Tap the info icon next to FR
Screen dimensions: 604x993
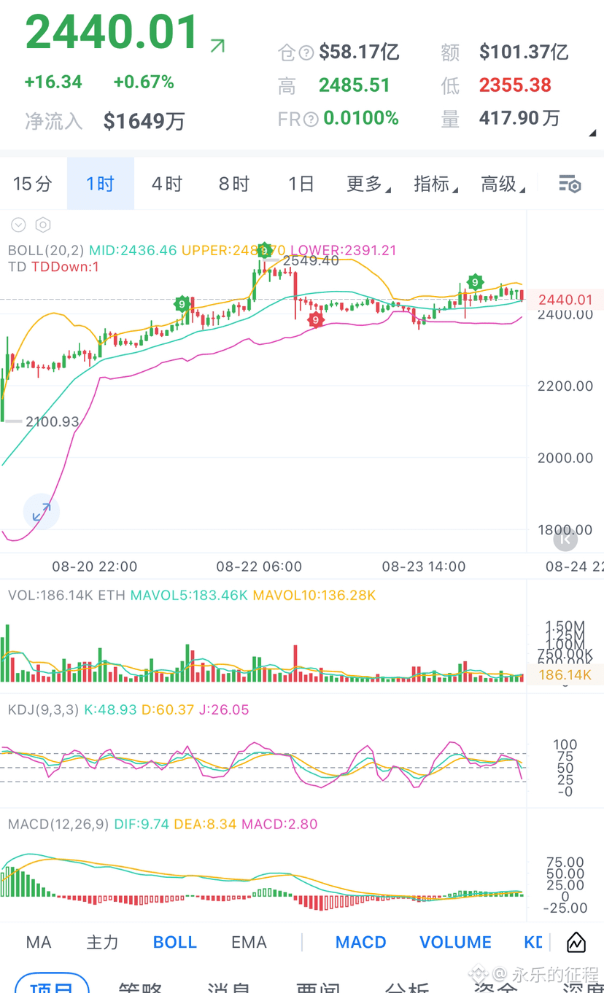pyautogui.click(x=311, y=119)
